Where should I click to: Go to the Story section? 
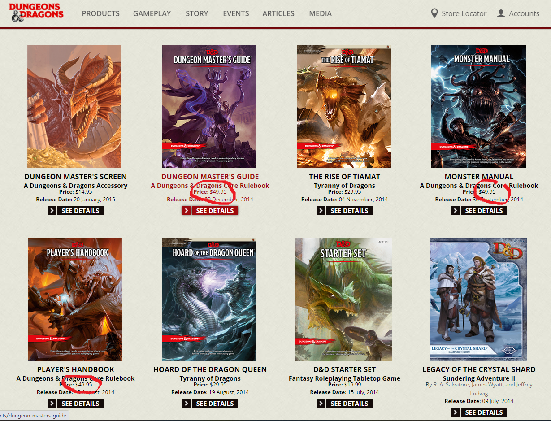[x=197, y=13]
